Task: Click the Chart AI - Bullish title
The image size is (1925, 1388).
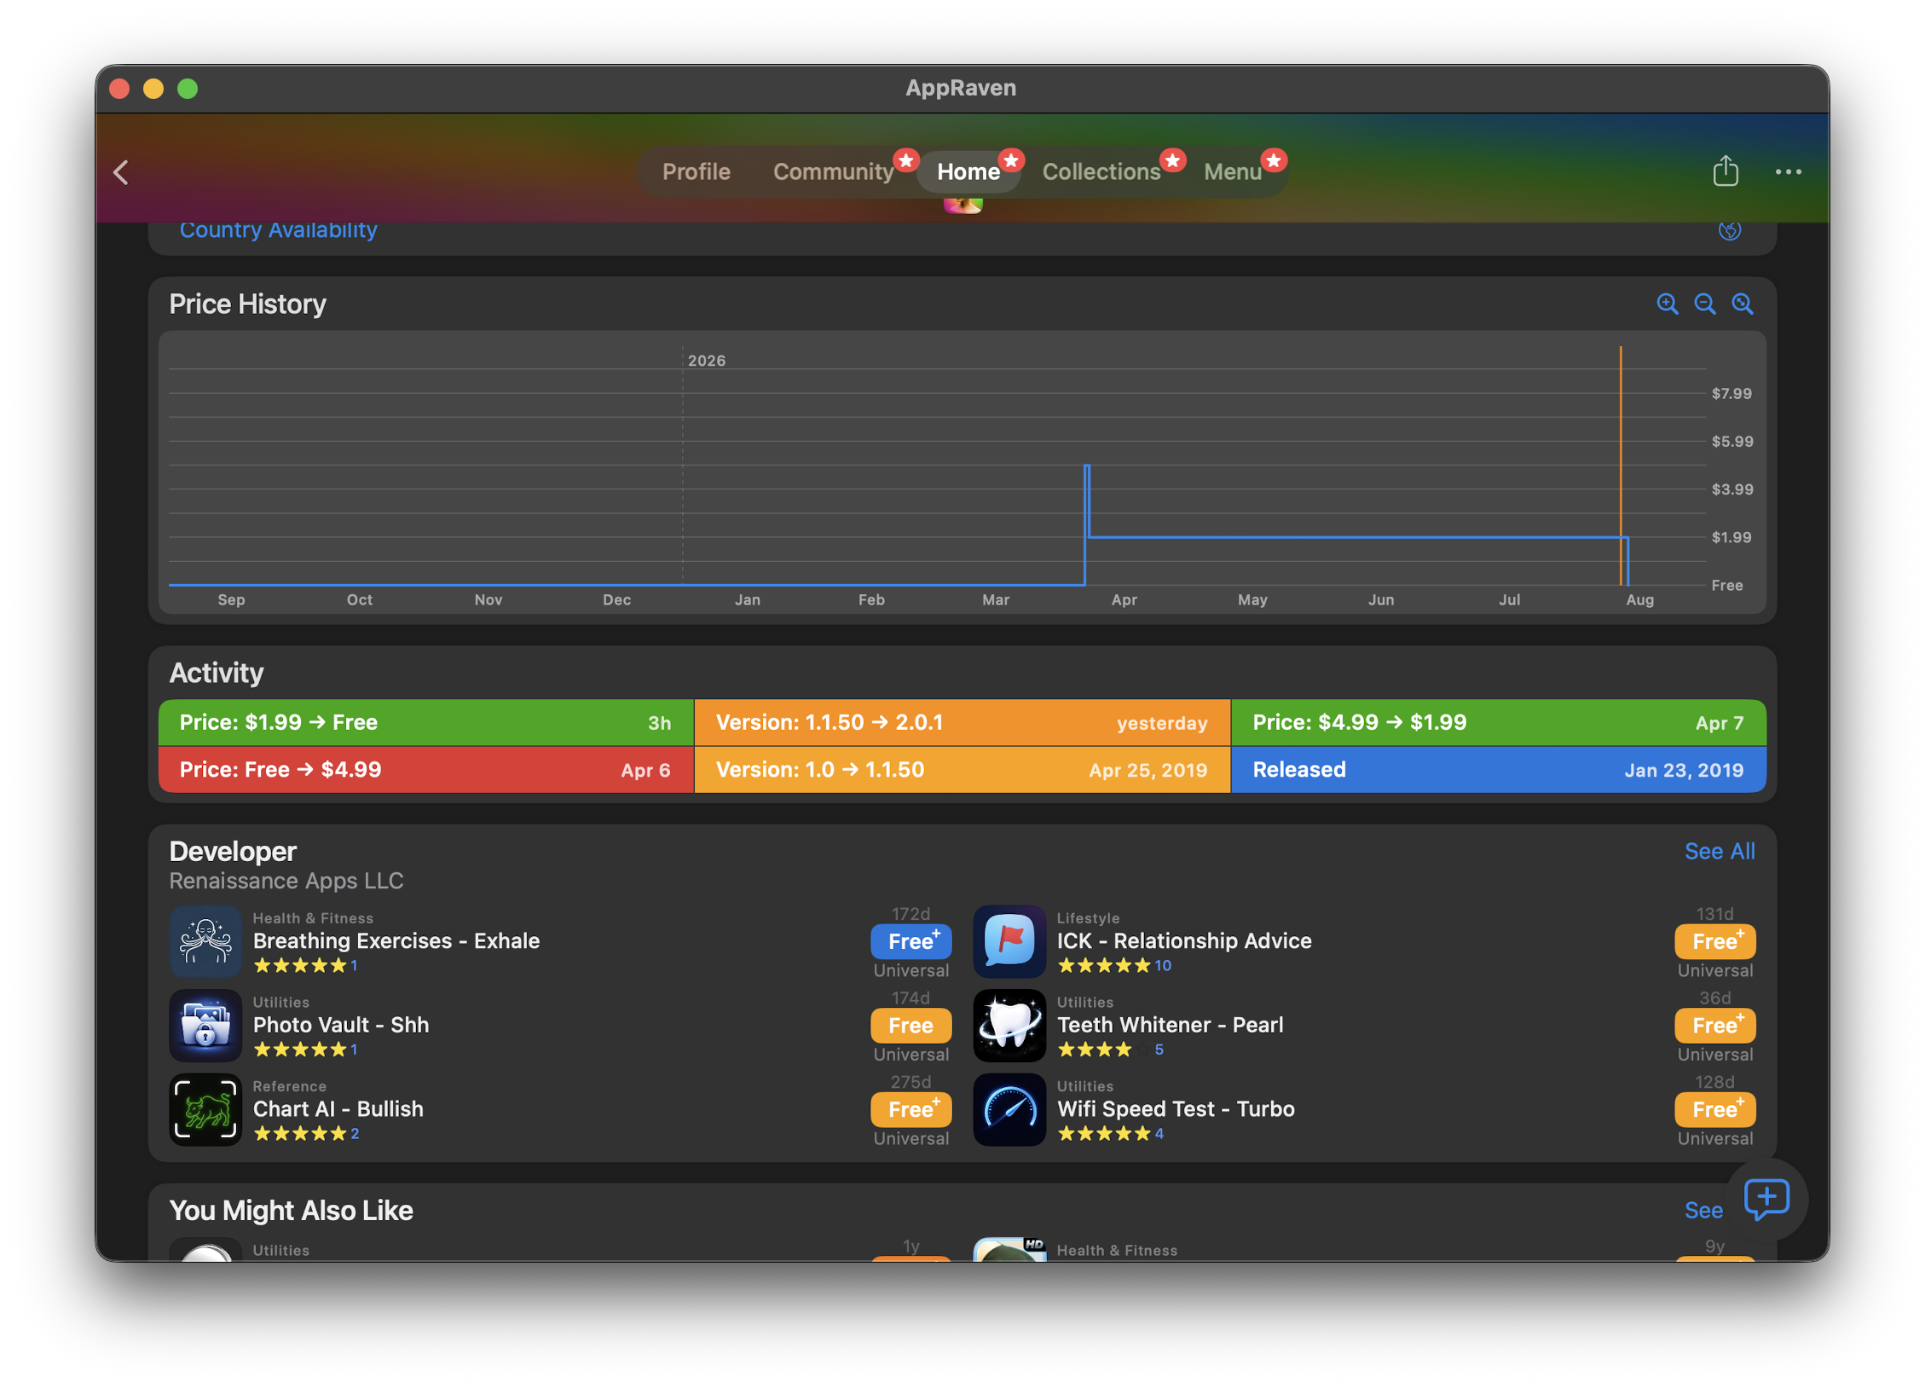Action: 338,1109
